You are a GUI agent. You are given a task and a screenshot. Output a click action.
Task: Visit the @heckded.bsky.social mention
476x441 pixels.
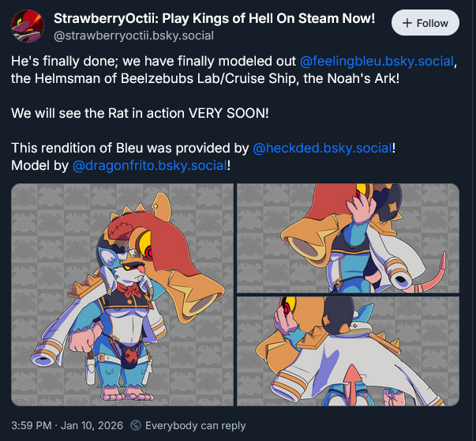click(x=322, y=148)
